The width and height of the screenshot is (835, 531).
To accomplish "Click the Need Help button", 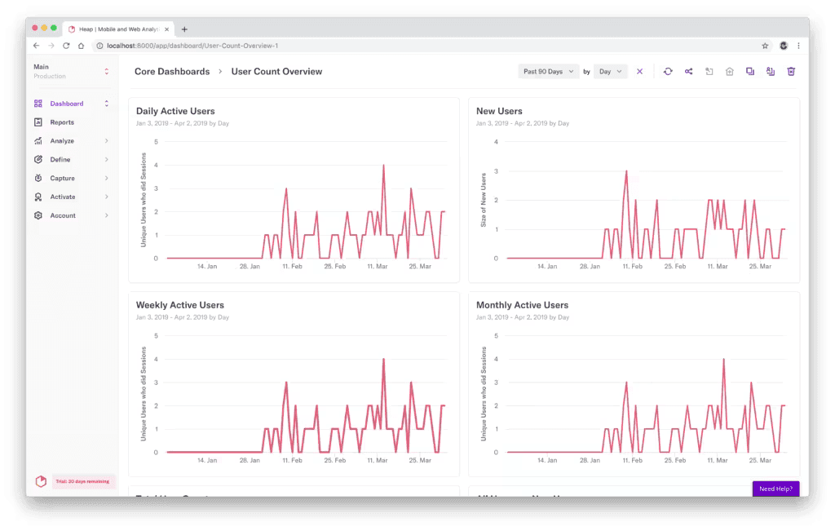I will pyautogui.click(x=775, y=488).
